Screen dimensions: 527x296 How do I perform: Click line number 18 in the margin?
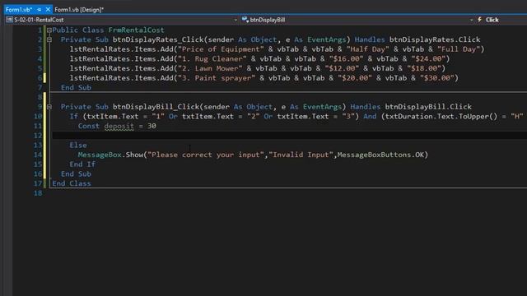(38, 193)
